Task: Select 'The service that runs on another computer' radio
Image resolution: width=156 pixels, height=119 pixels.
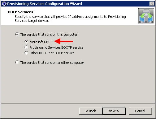Action: 17,62
